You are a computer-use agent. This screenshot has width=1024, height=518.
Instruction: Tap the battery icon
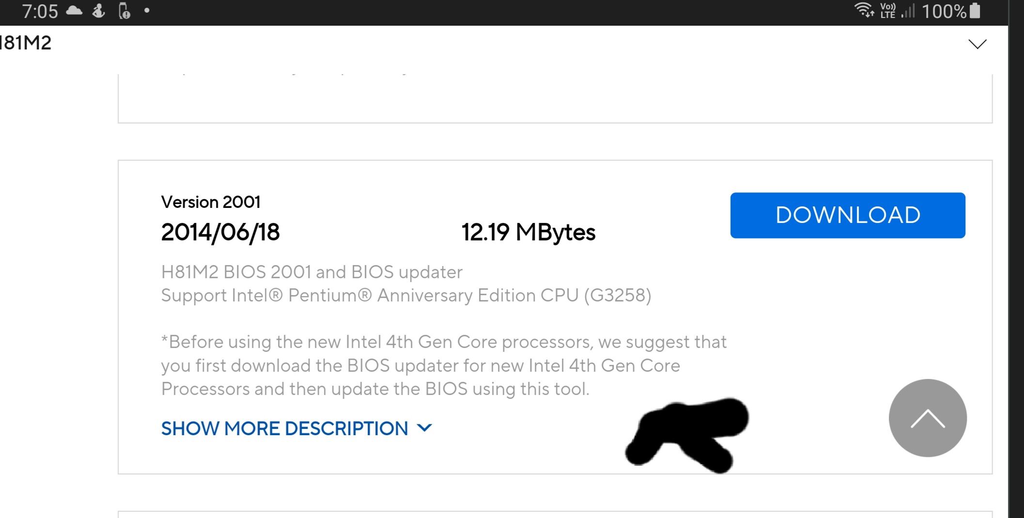click(x=975, y=11)
